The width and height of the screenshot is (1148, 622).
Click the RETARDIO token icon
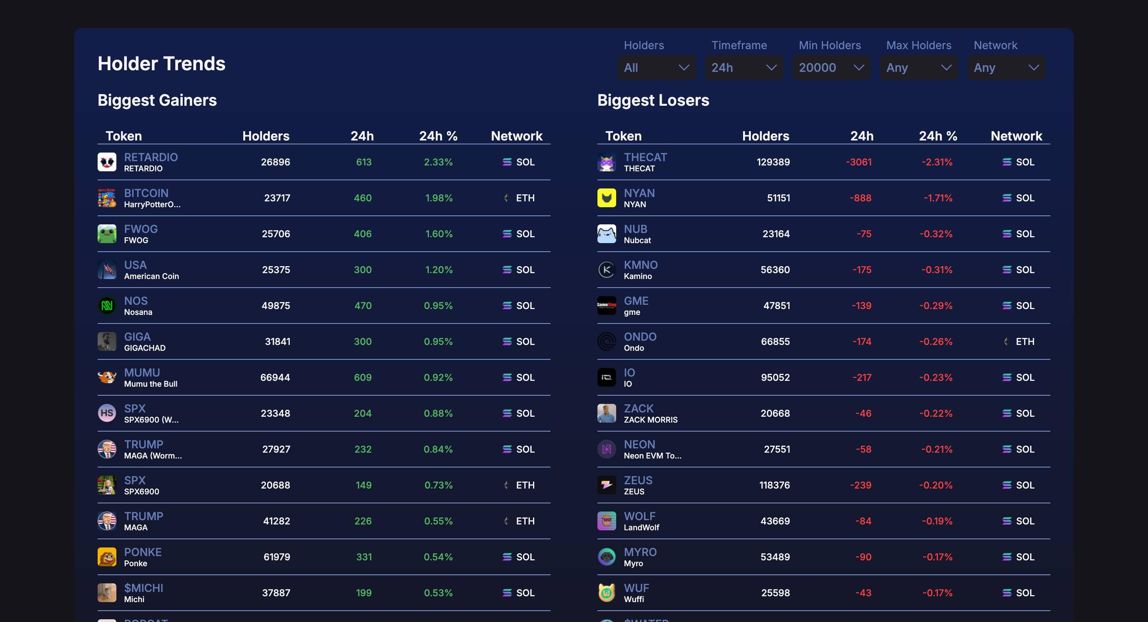pyautogui.click(x=107, y=162)
